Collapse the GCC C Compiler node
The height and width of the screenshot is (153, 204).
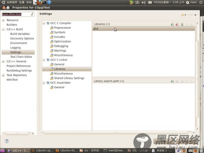(x=44, y=23)
